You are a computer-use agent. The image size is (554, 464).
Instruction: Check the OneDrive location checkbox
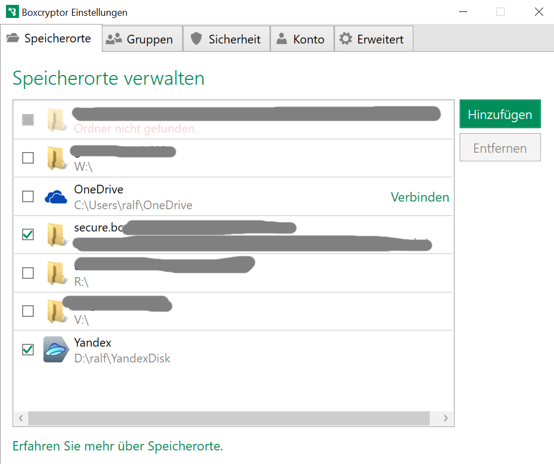[28, 196]
